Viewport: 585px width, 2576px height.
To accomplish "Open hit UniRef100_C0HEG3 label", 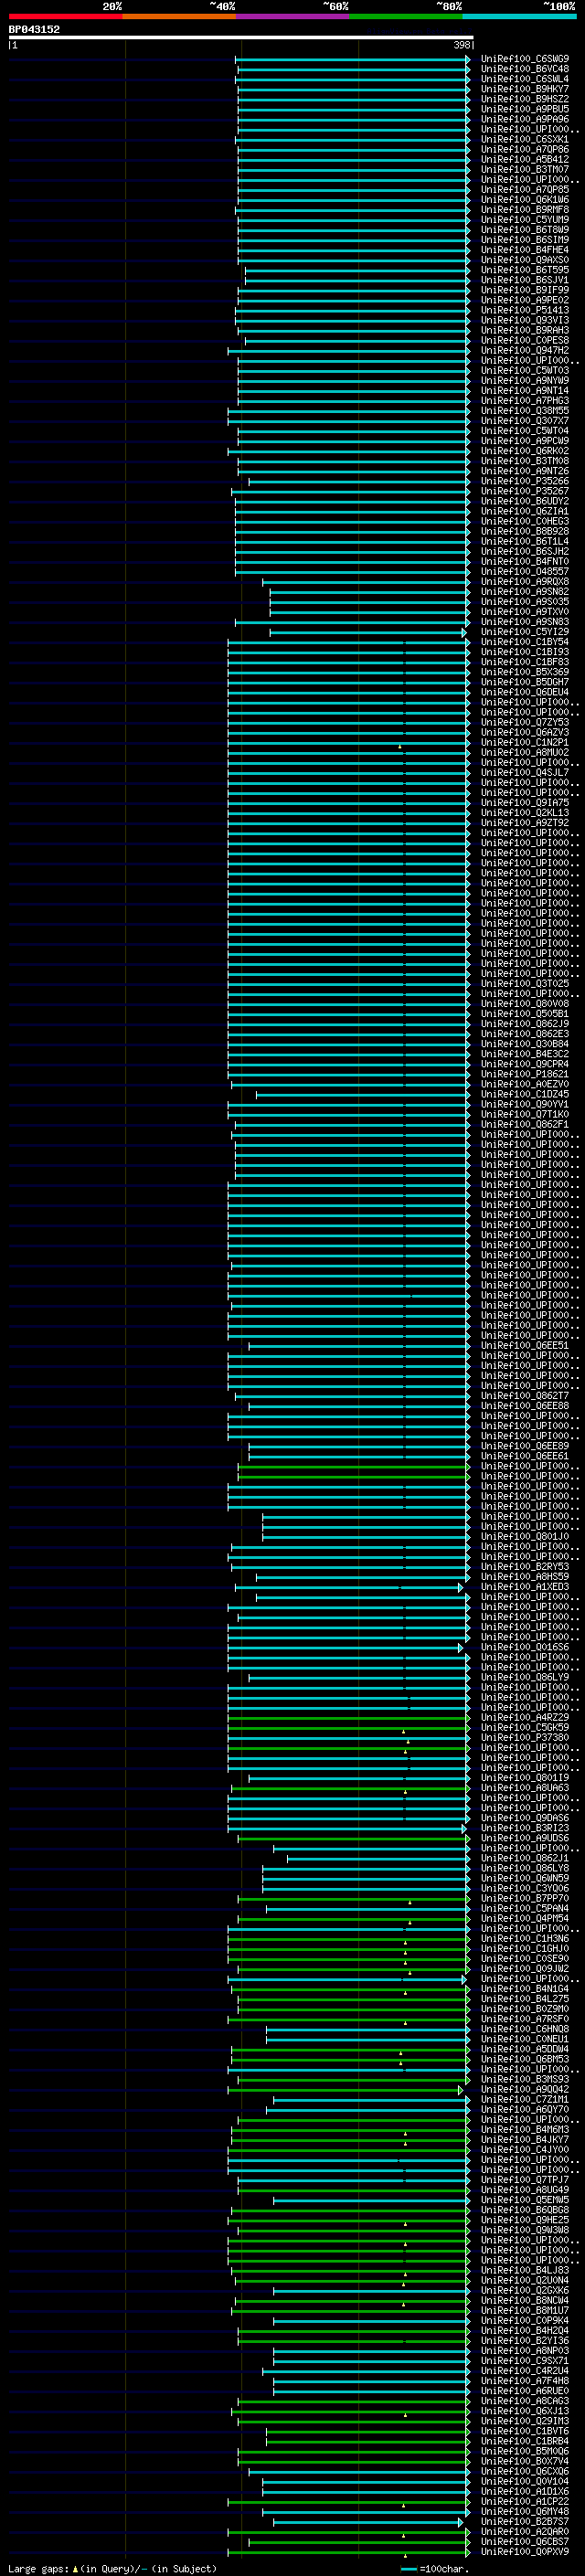I will (525, 521).
